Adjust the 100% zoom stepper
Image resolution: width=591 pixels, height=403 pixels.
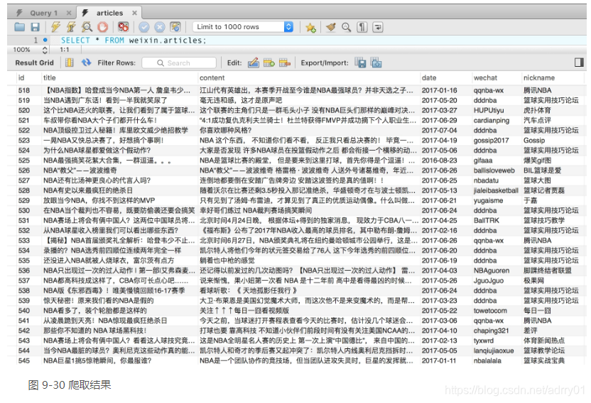tap(45, 50)
